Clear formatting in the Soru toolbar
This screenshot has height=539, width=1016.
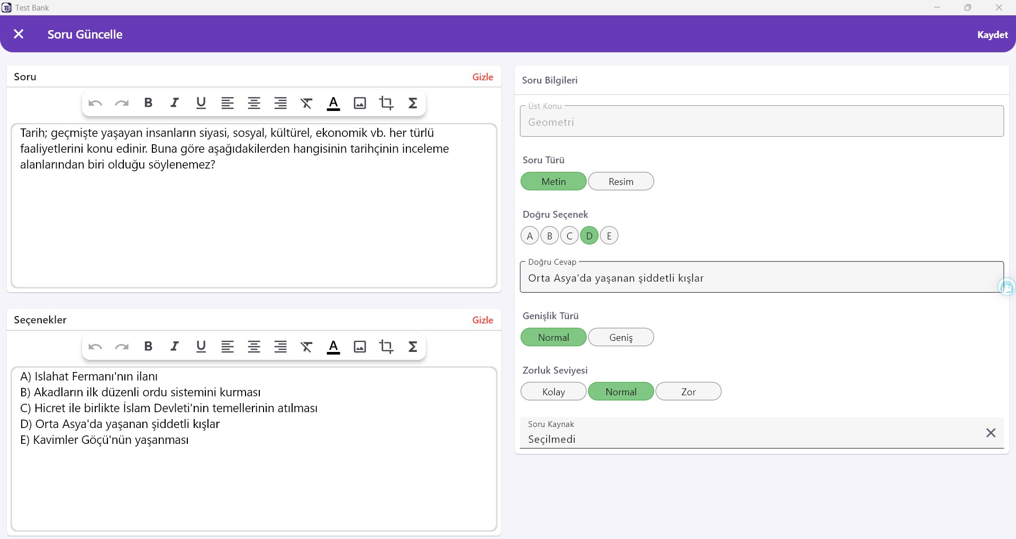pyautogui.click(x=307, y=103)
